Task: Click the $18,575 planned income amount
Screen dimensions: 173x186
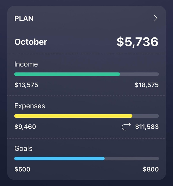Action: (x=147, y=85)
